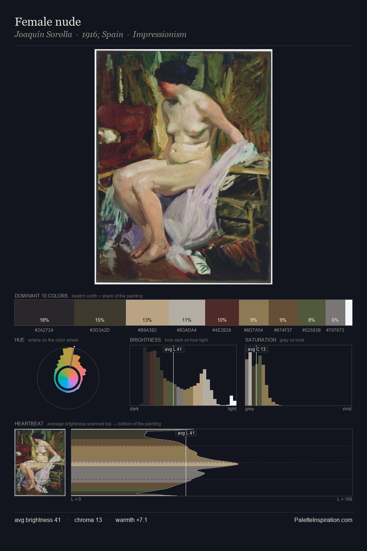
Task: Open the PaletteInspiration.com link
Action: coord(323,520)
